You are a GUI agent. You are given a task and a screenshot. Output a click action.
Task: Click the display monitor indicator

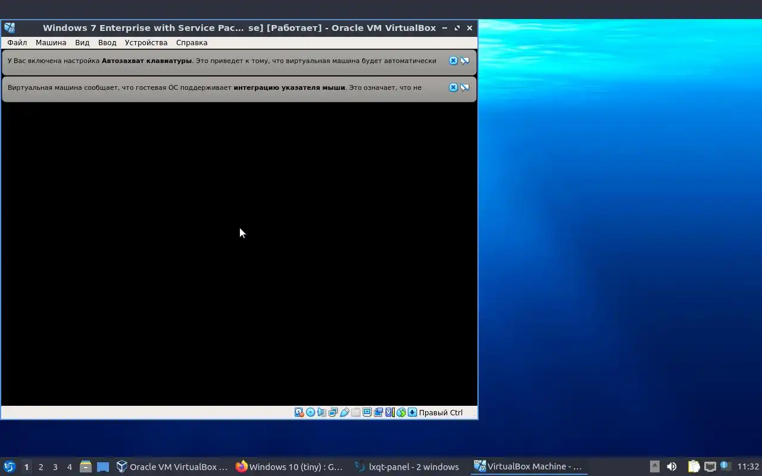(x=367, y=412)
